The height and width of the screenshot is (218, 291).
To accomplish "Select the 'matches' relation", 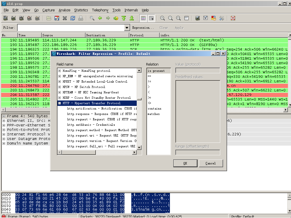I will click(x=154, y=114).
